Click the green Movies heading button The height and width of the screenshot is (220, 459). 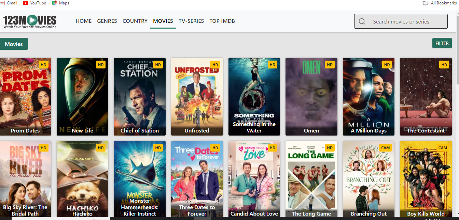pyautogui.click(x=14, y=44)
